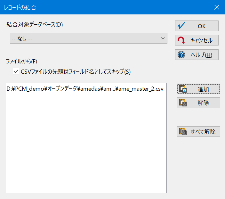
Task: Open the 結合対象データベース dropdown
Action: click(89, 38)
